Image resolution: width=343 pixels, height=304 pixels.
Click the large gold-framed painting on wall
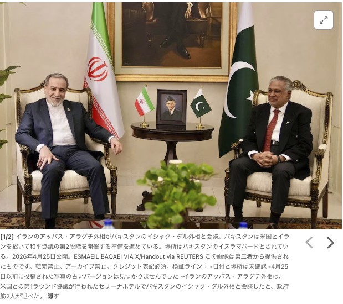click(172, 40)
